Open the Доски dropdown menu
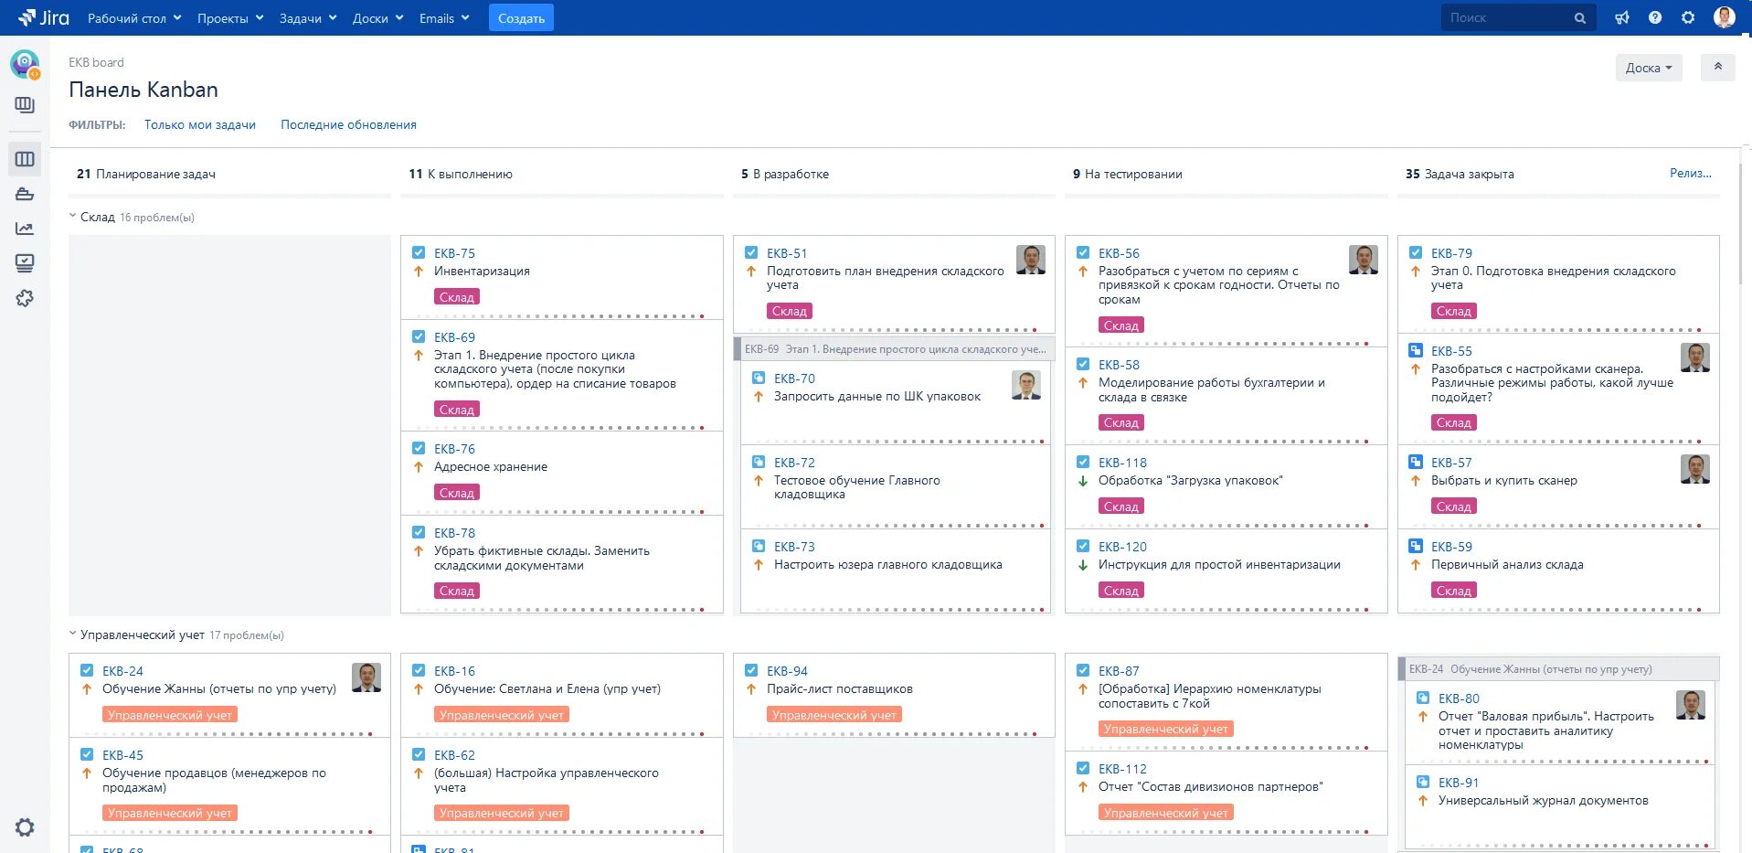Screen dimensions: 1752x853 [x=377, y=18]
